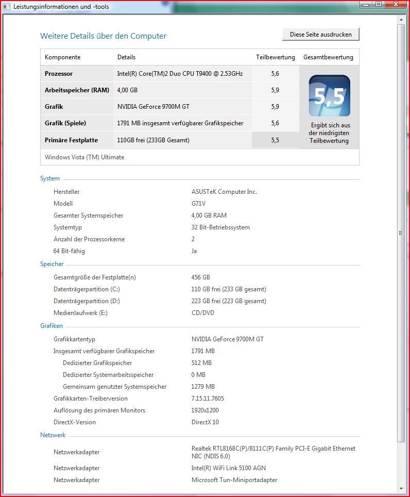The image size is (410, 497).
Task: Click the 223 GB frei (223 GB gesamt) value
Action: 229,301
